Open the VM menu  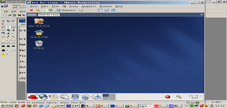click(x=64, y=6)
